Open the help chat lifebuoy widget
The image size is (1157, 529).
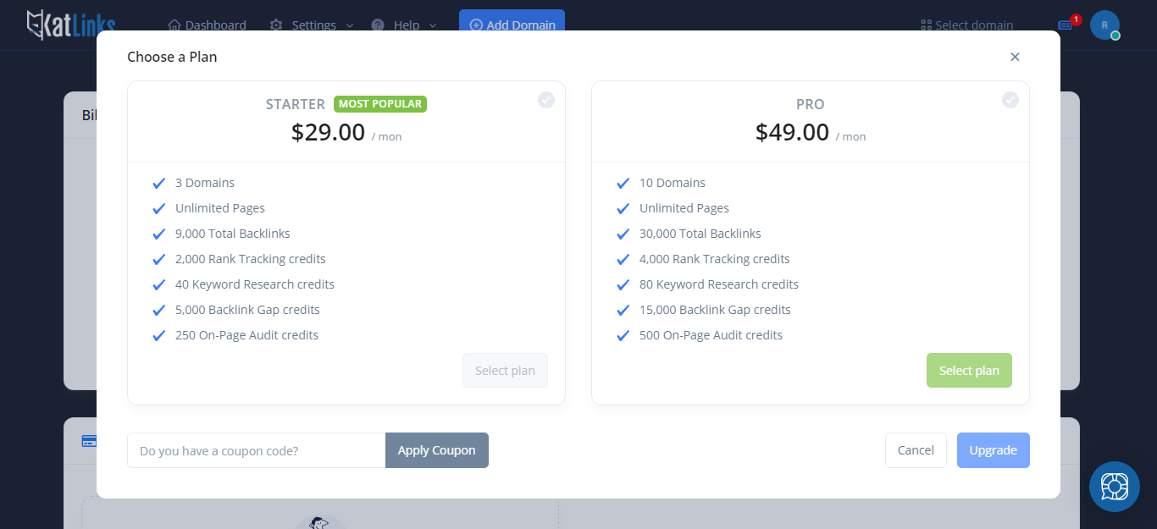tap(1115, 487)
